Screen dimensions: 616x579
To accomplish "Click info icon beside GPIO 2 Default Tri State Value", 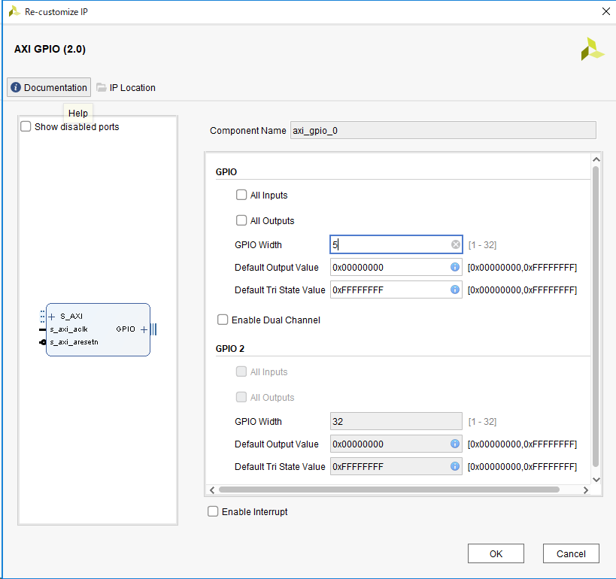I will pyautogui.click(x=455, y=466).
